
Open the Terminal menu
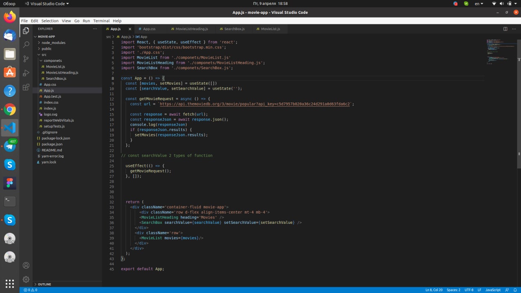101,21
